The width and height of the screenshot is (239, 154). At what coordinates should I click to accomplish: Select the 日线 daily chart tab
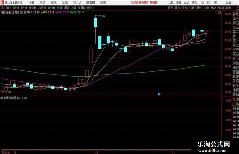click(60, 8)
